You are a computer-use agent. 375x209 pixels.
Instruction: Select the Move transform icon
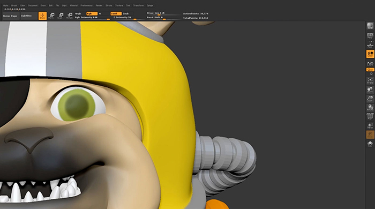51,16
